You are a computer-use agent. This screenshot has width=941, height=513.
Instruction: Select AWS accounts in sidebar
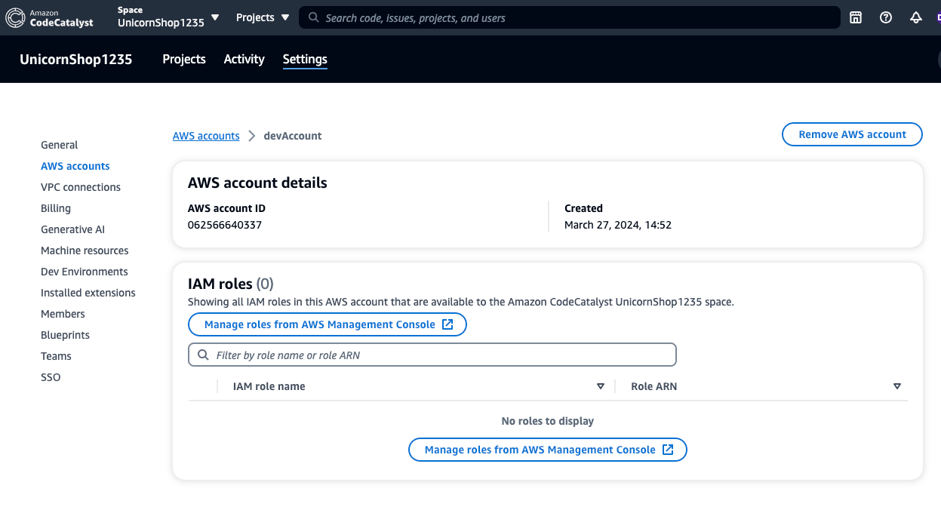(75, 166)
